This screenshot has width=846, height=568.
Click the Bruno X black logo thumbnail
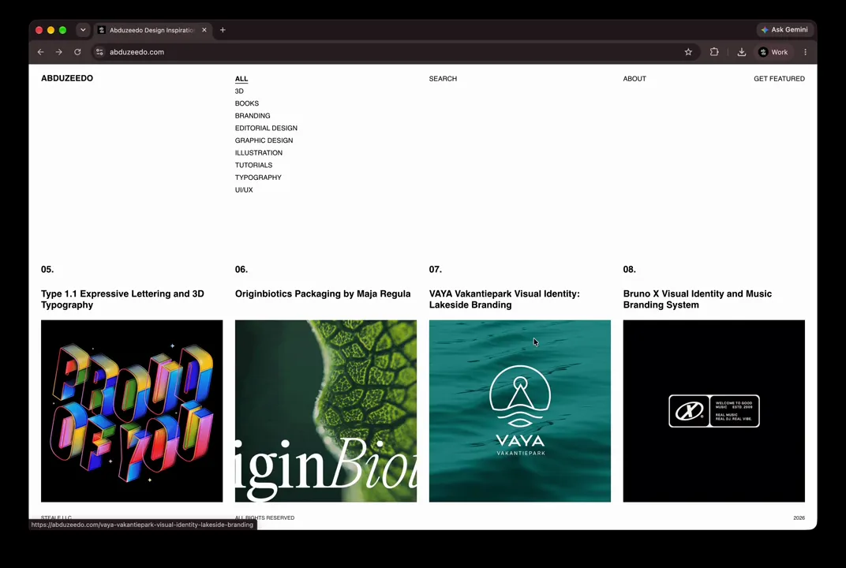pyautogui.click(x=713, y=411)
